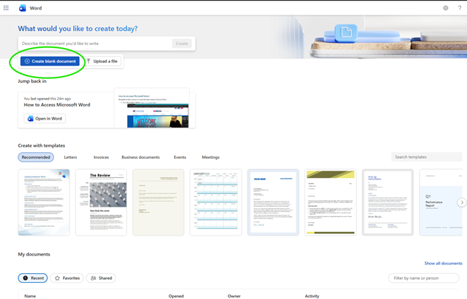This screenshot has width=467, height=299.
Task: Open The Review newsletter template
Action: pos(101,202)
